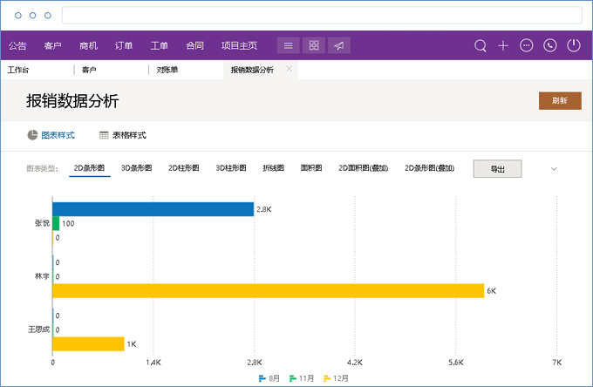Close the 报销数据分析 tab
The height and width of the screenshot is (387, 593).
tap(289, 69)
